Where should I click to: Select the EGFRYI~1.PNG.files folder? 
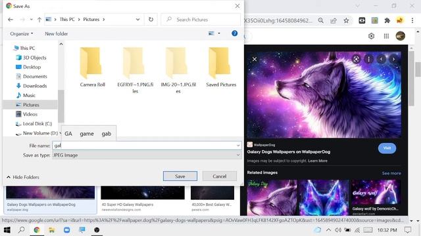[x=135, y=70]
